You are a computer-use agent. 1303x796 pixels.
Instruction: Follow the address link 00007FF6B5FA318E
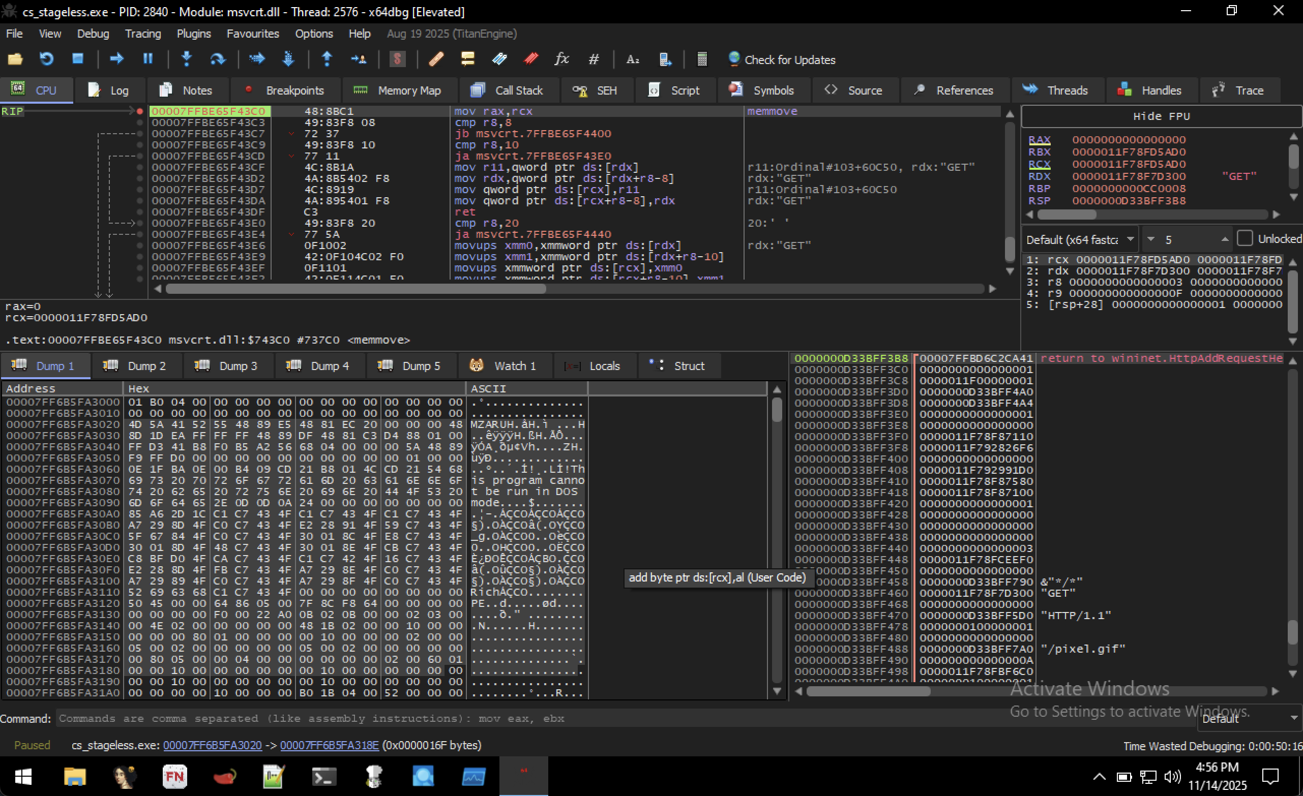pyautogui.click(x=330, y=746)
